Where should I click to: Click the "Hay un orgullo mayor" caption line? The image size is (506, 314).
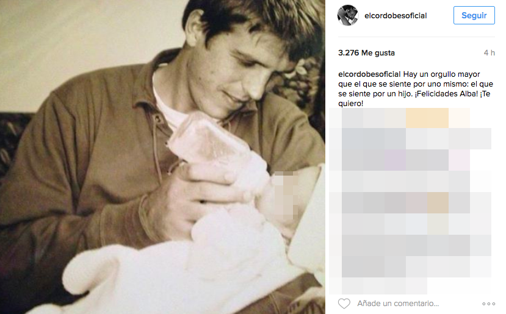point(441,74)
